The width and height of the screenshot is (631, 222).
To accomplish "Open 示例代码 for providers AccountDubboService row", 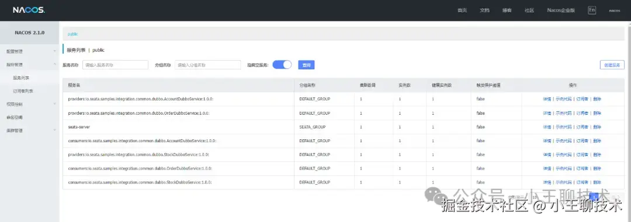I will click(x=563, y=99).
